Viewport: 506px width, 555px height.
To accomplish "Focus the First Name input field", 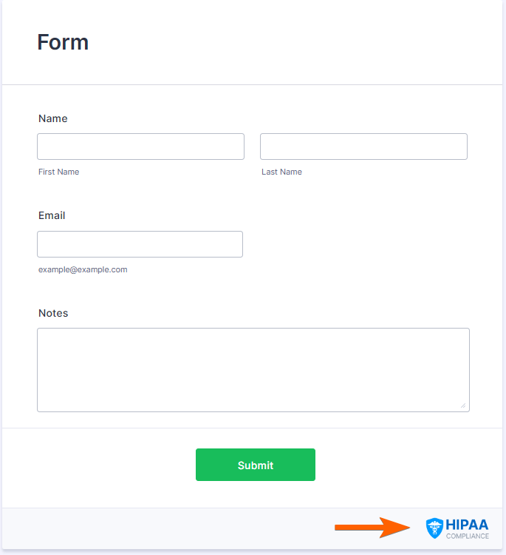I will 140,147.
